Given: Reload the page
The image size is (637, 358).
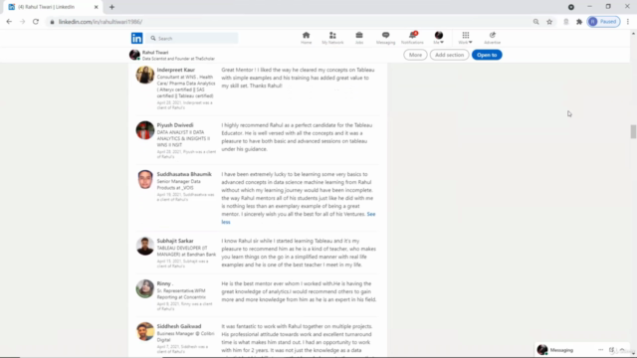Looking at the screenshot, I should coord(36,22).
